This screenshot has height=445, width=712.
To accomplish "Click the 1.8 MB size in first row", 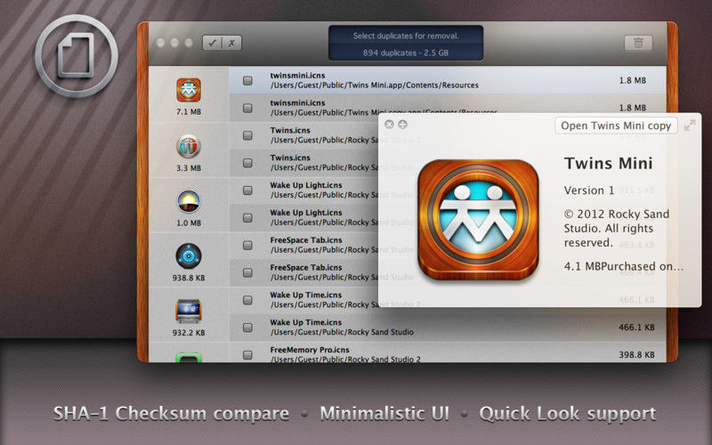I will pos(633,80).
